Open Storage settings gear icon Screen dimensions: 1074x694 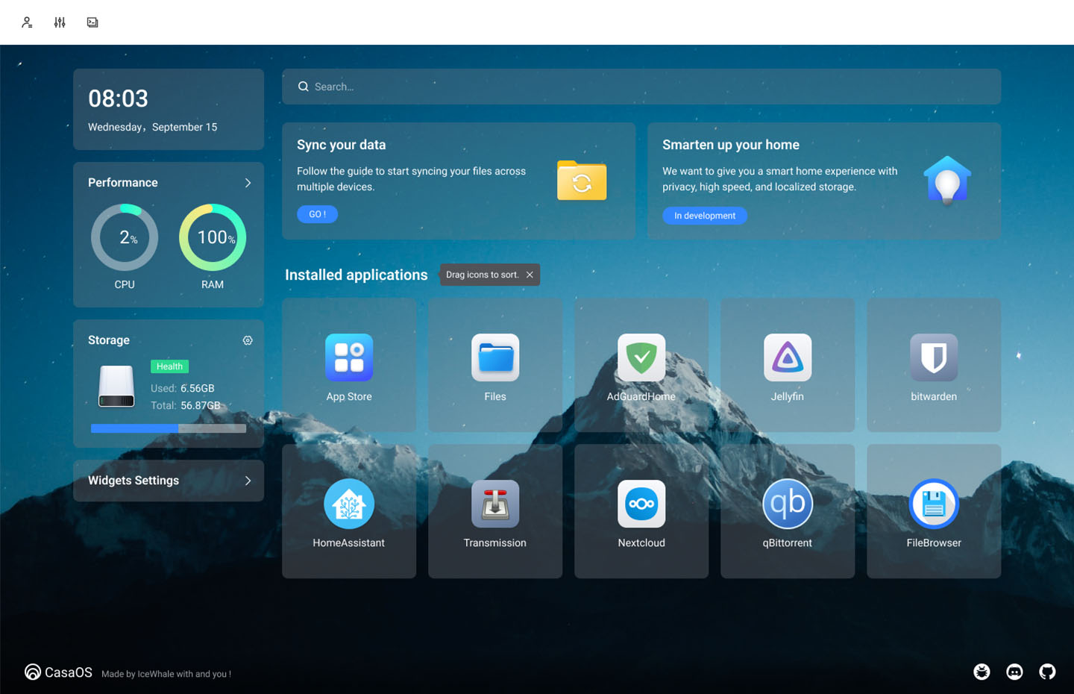coord(248,340)
